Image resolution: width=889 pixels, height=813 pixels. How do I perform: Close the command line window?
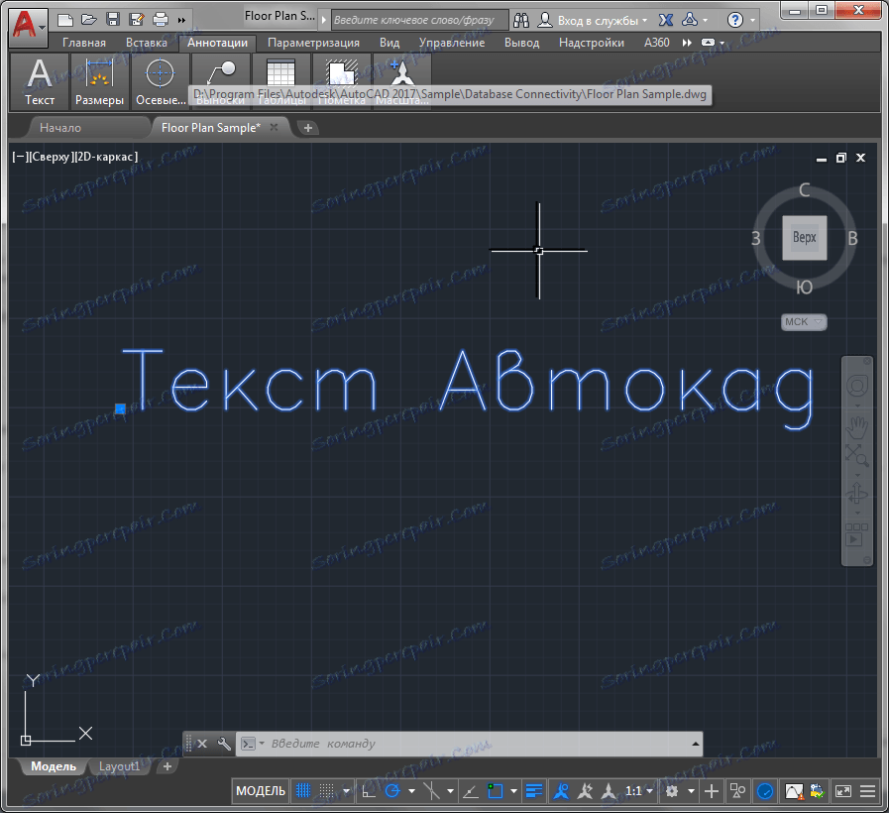coord(202,744)
